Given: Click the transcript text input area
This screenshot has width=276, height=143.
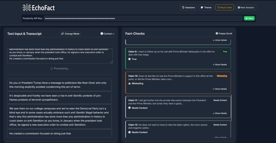Looking at the screenshot, I should pyautogui.click(x=60, y=56).
